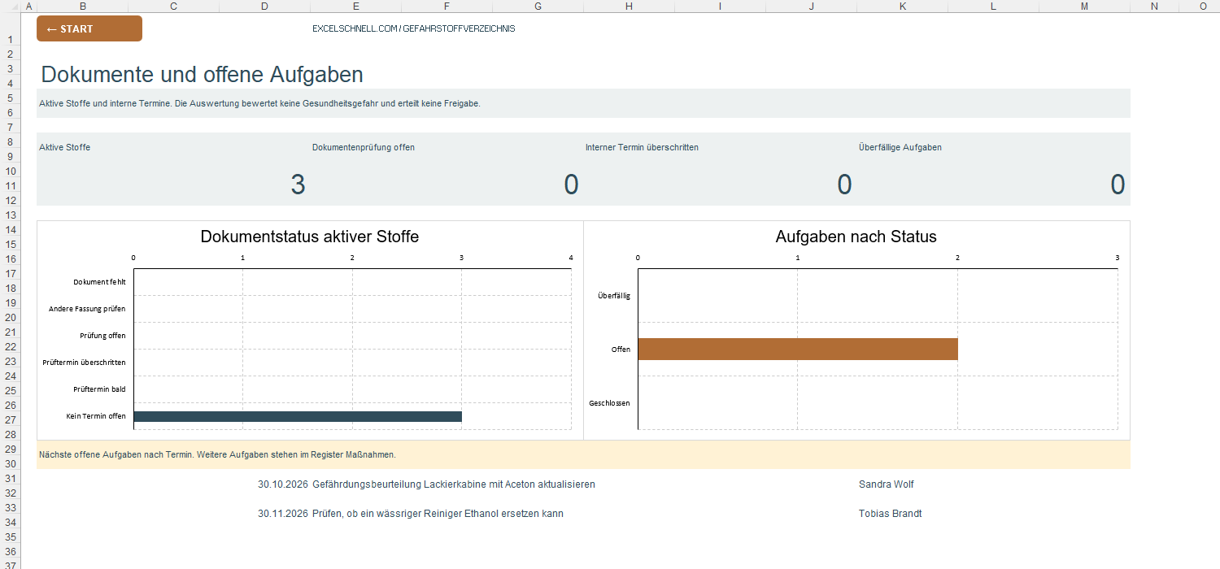
Task: Click the 'Prüfung offen' axis label
Action: coord(102,336)
